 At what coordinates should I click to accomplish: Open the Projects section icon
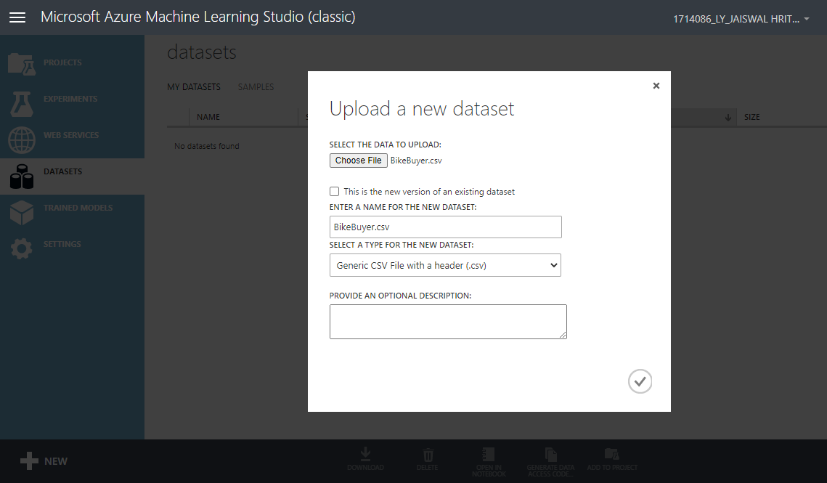22,64
